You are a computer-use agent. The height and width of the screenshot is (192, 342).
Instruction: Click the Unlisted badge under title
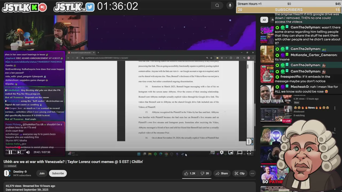click(10, 166)
